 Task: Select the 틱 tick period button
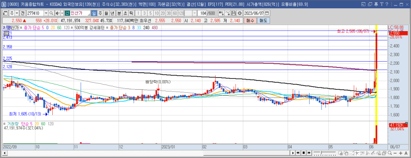(x=131, y=13)
